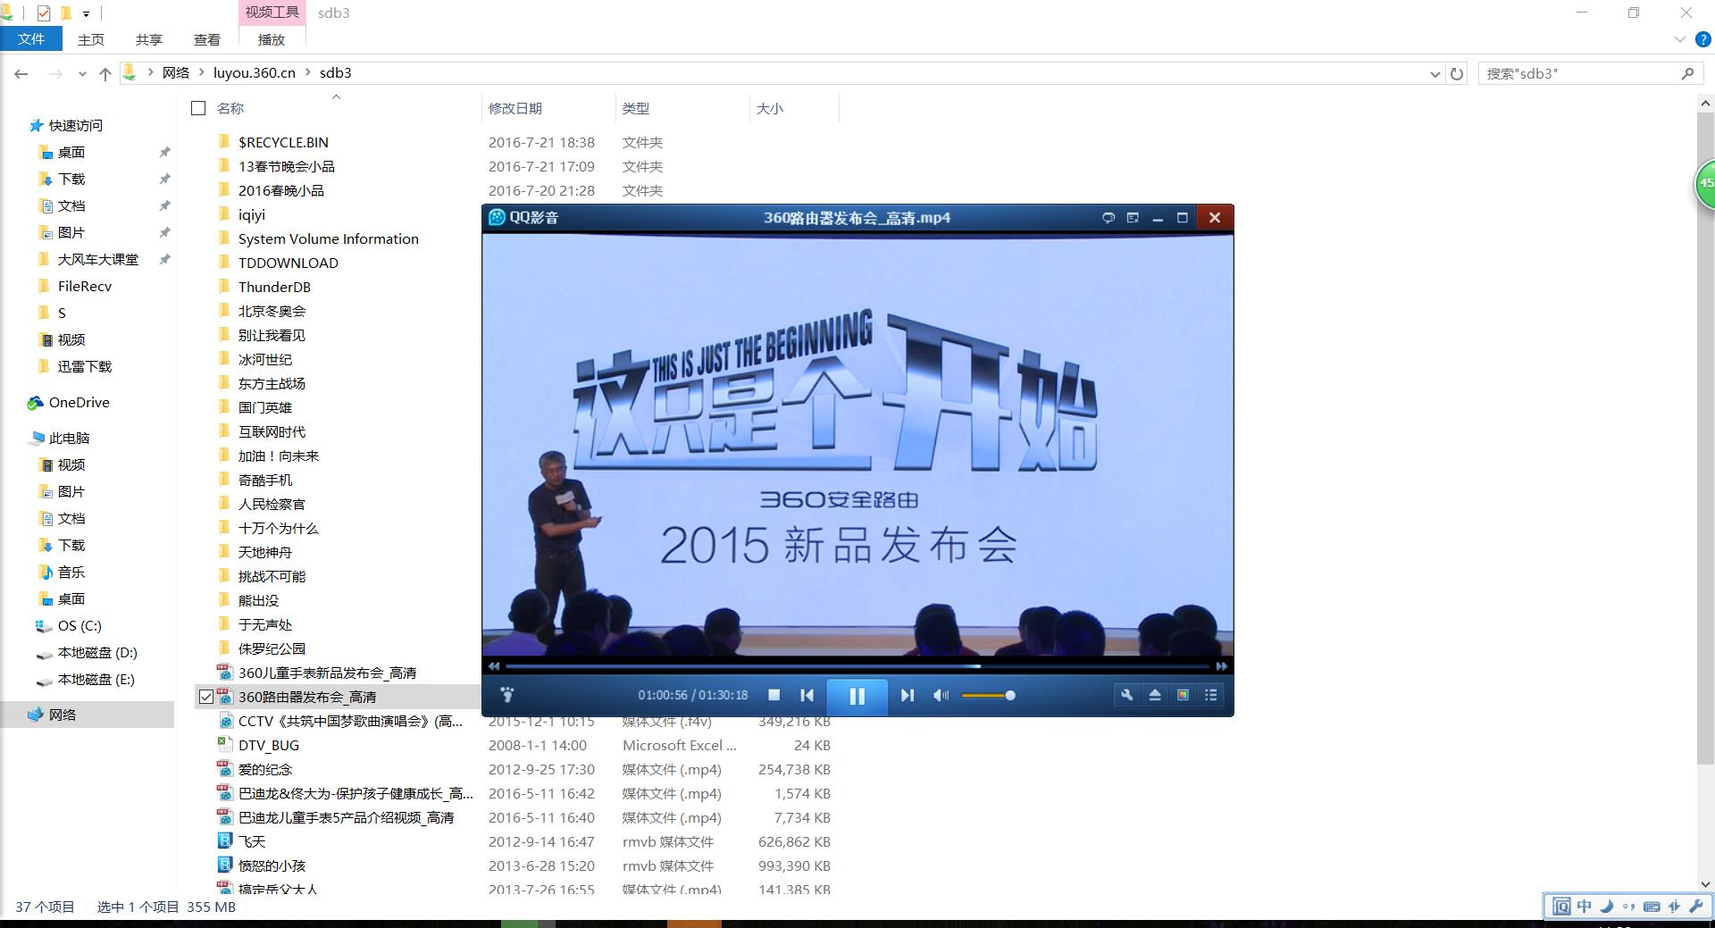Open QQ影音 footprint history icon

[506, 695]
